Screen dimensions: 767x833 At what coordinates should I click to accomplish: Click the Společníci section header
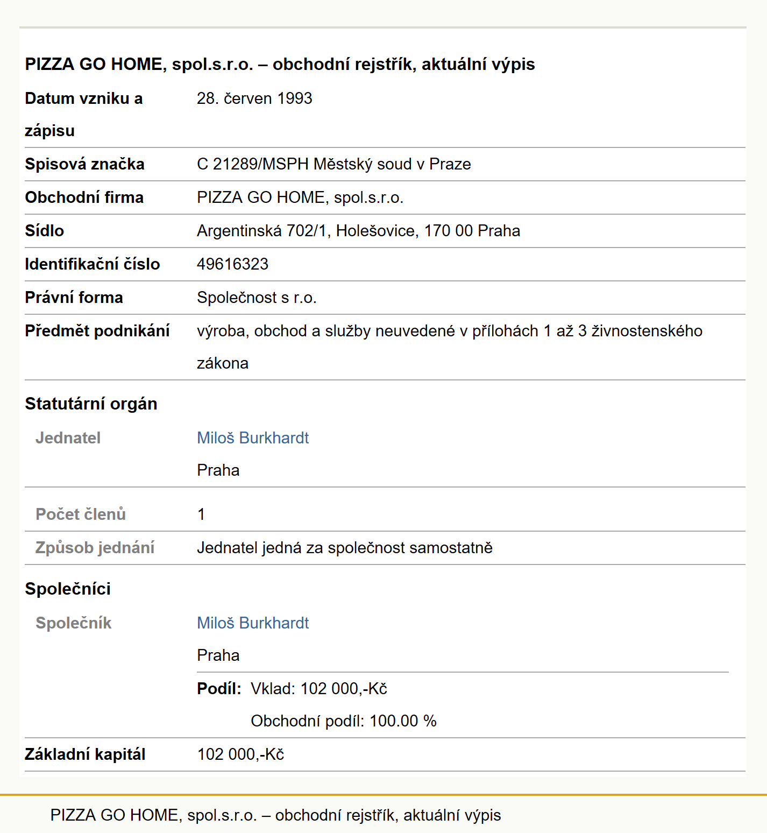point(68,589)
